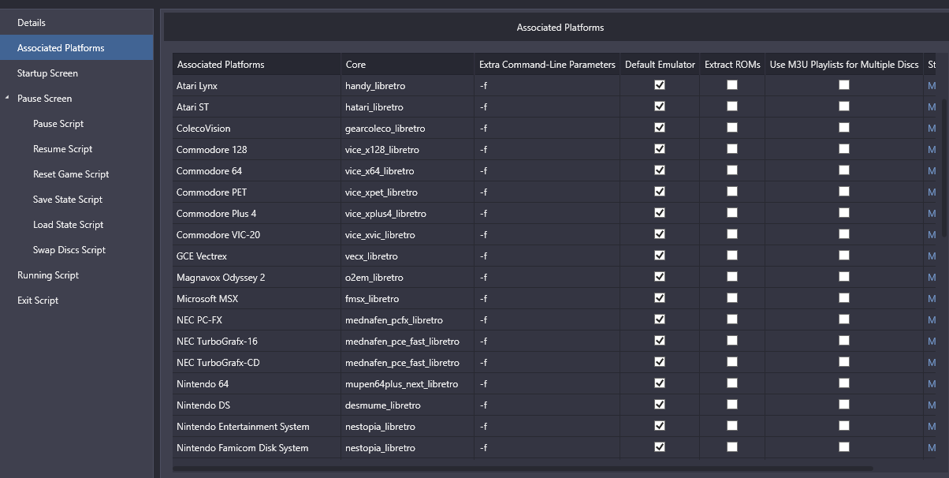
Task: Select the Commodore VIC-20 platform cell
Action: click(x=257, y=234)
